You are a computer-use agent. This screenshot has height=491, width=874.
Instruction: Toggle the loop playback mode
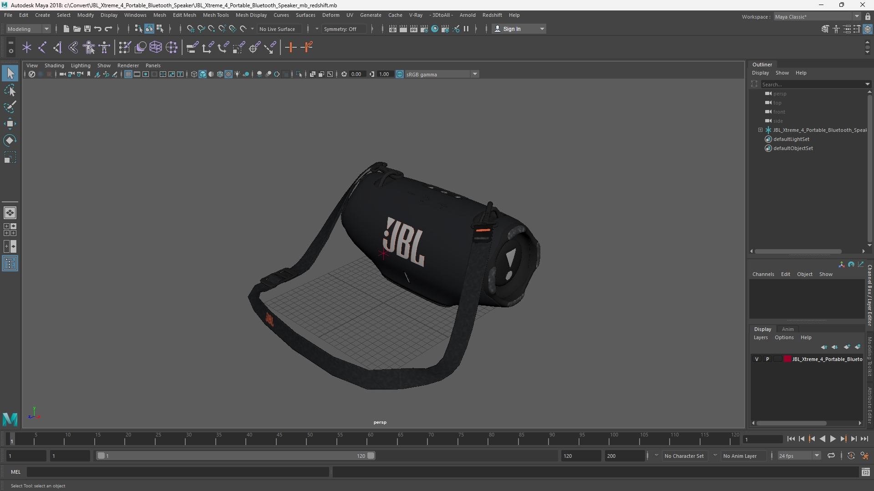831,456
